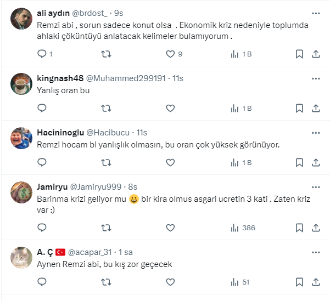
Task: Reply to ali aydın's tweet
Action: coord(42,54)
